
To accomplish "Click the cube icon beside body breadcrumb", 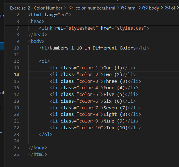I will 145,8.
